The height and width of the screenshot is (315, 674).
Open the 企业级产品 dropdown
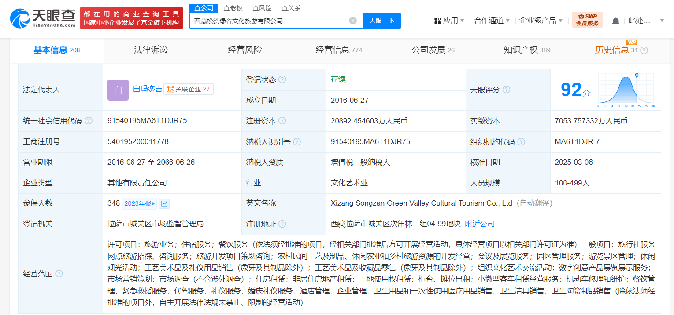[x=541, y=21]
